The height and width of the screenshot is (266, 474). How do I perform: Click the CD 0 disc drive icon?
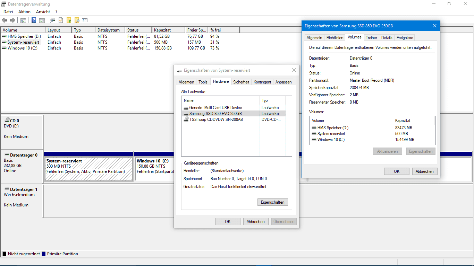[7, 120]
